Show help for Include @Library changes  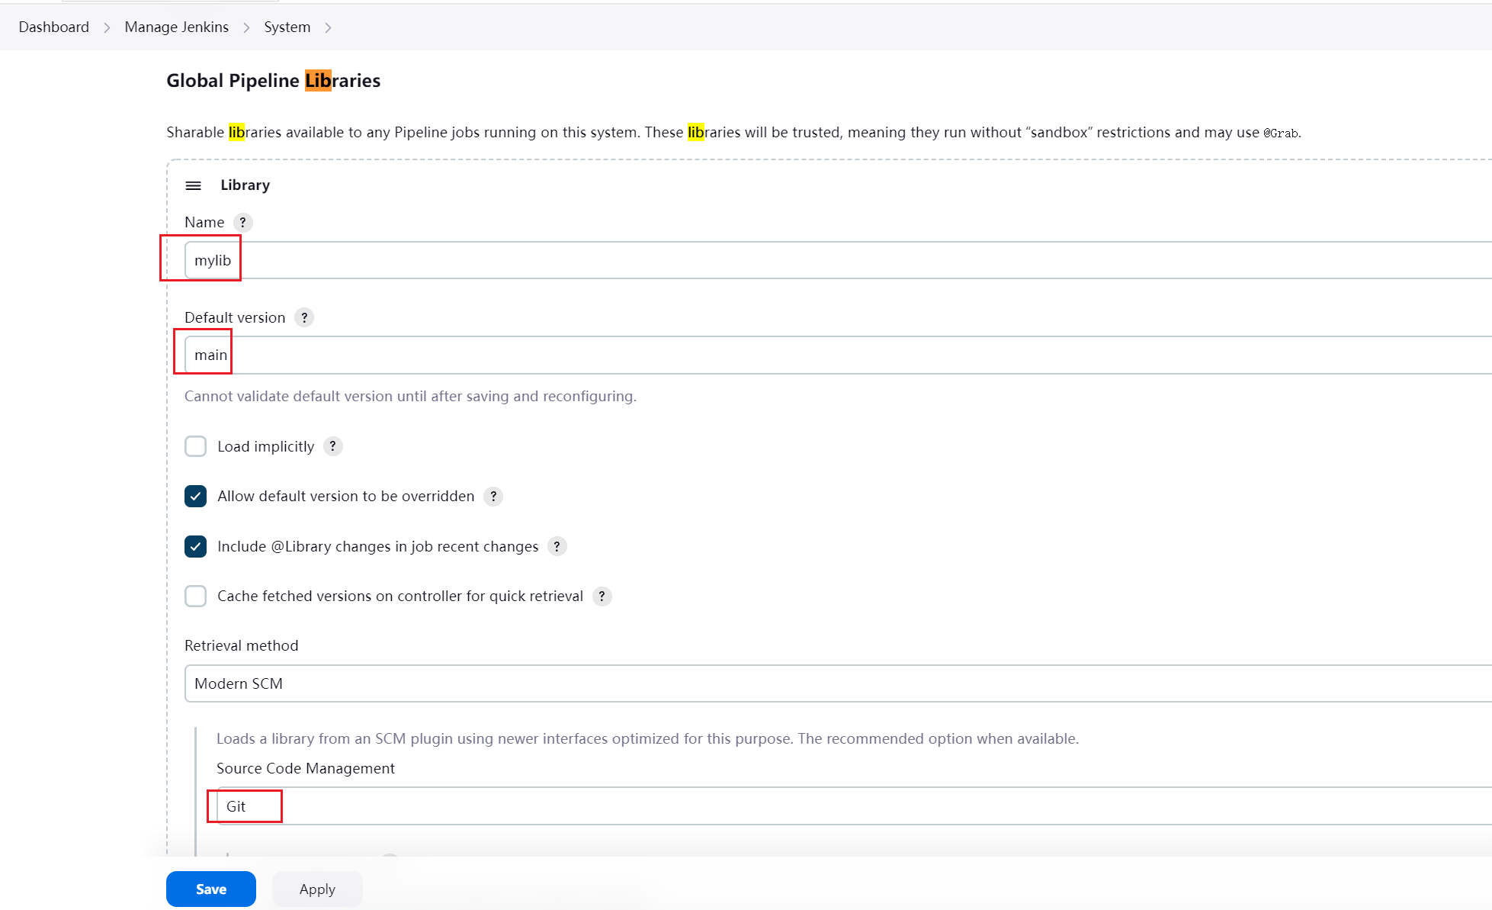(x=557, y=546)
